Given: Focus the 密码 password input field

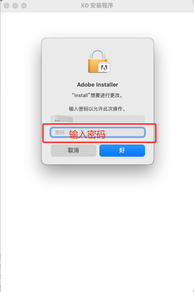Looking at the screenshot, I should coord(98,132).
